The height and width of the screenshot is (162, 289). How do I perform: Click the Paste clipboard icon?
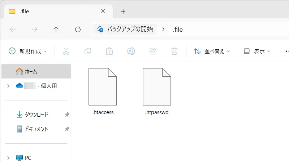point(109,51)
